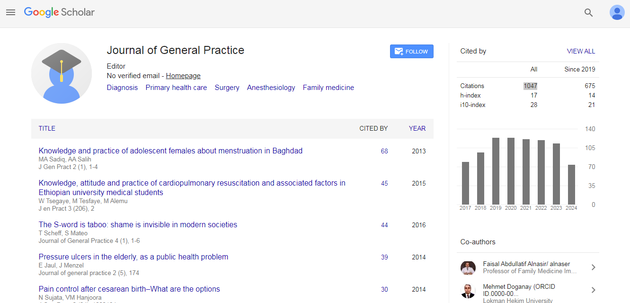The image size is (630, 303).
Task: Click View All citations link
Action: pyautogui.click(x=581, y=51)
